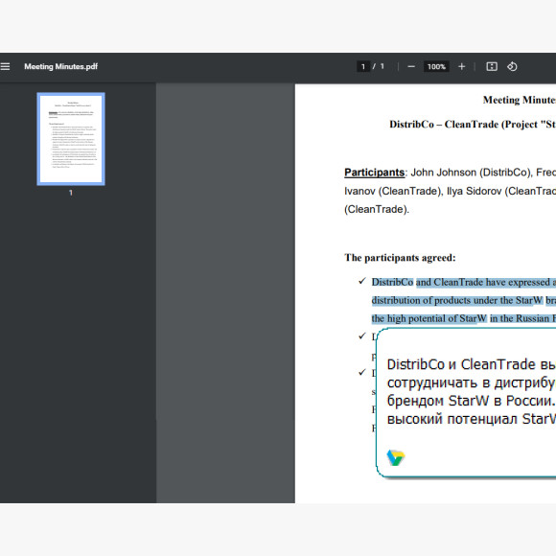This screenshot has height=556, width=556.
Task: Open the page 1 thumbnail in the sidebar
Action: (71, 139)
